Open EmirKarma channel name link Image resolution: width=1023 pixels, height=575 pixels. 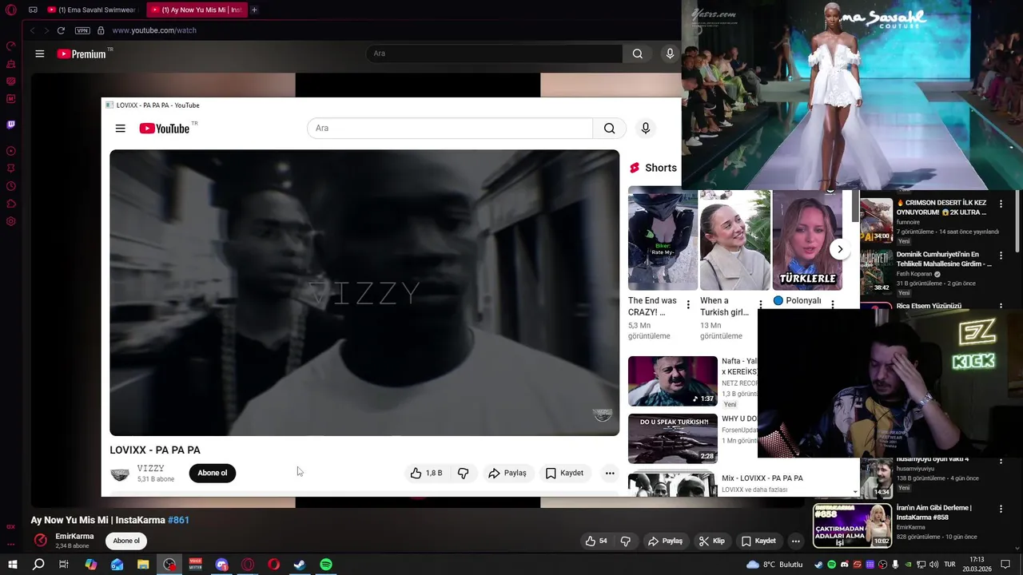pyautogui.click(x=74, y=537)
